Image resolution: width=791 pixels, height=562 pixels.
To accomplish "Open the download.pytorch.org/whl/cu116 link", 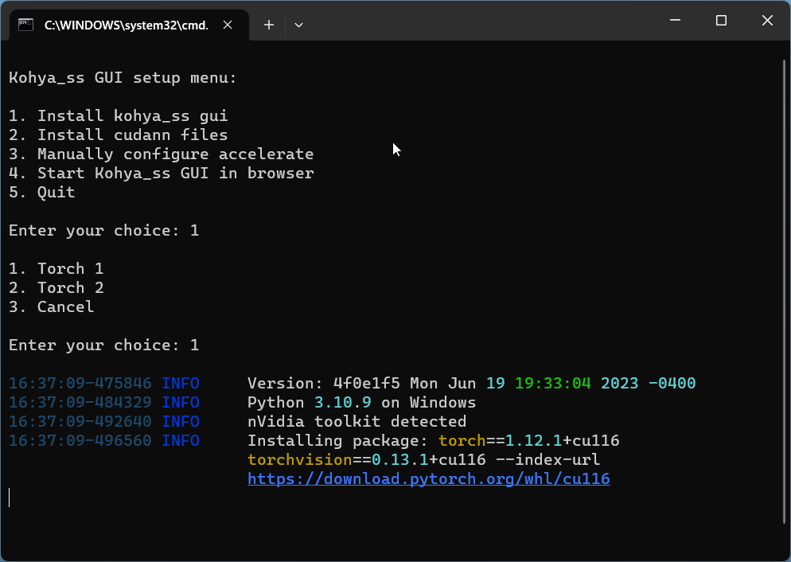I will pos(428,479).
